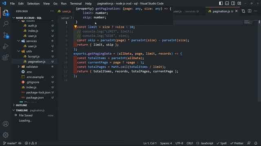Click Ln 1, Col 1 go-to-line item

click(x=150, y=143)
